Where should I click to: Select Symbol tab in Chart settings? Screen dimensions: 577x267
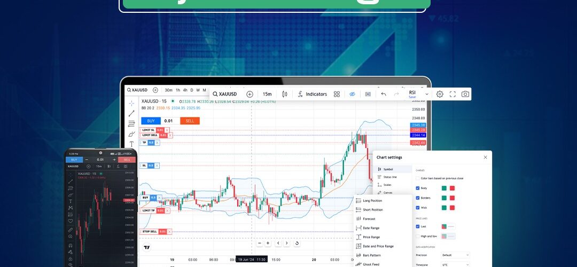[x=393, y=169]
